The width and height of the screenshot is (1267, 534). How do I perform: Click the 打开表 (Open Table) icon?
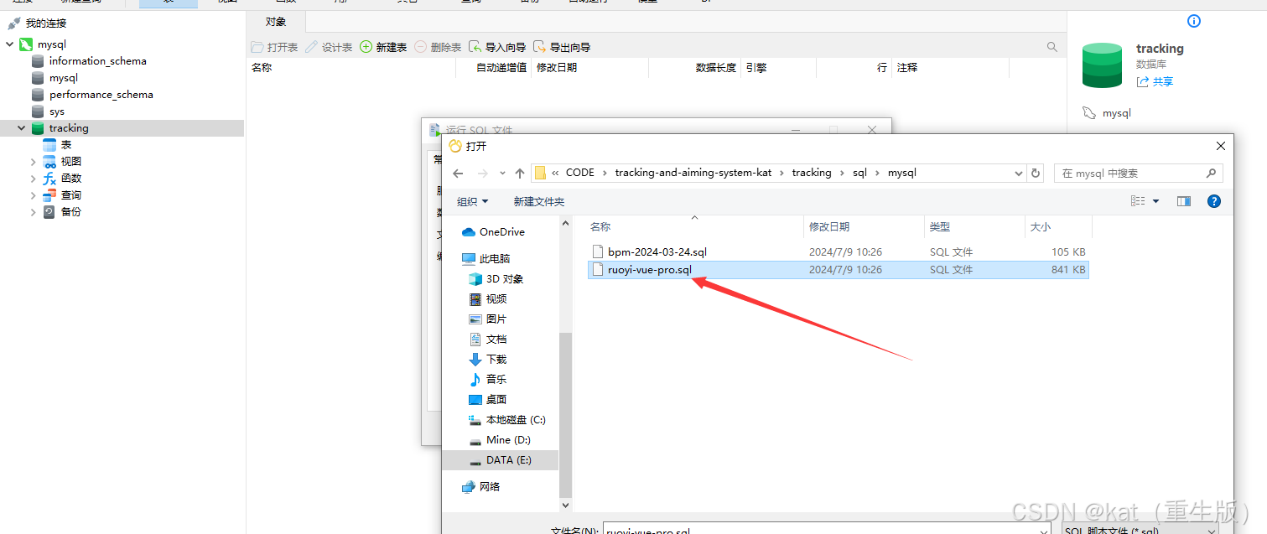pyautogui.click(x=274, y=46)
